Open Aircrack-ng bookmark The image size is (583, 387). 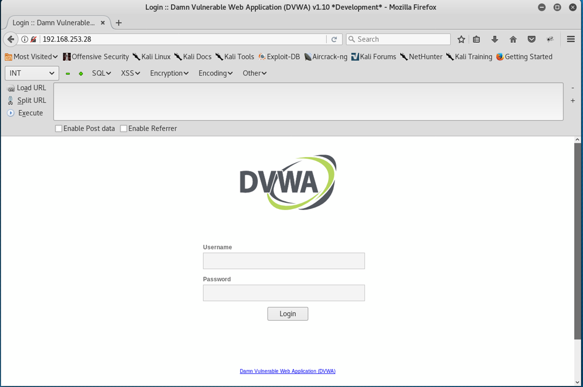pos(326,57)
